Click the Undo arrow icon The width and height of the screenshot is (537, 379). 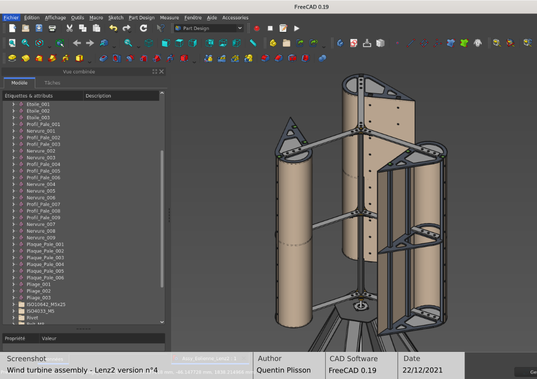coord(113,28)
